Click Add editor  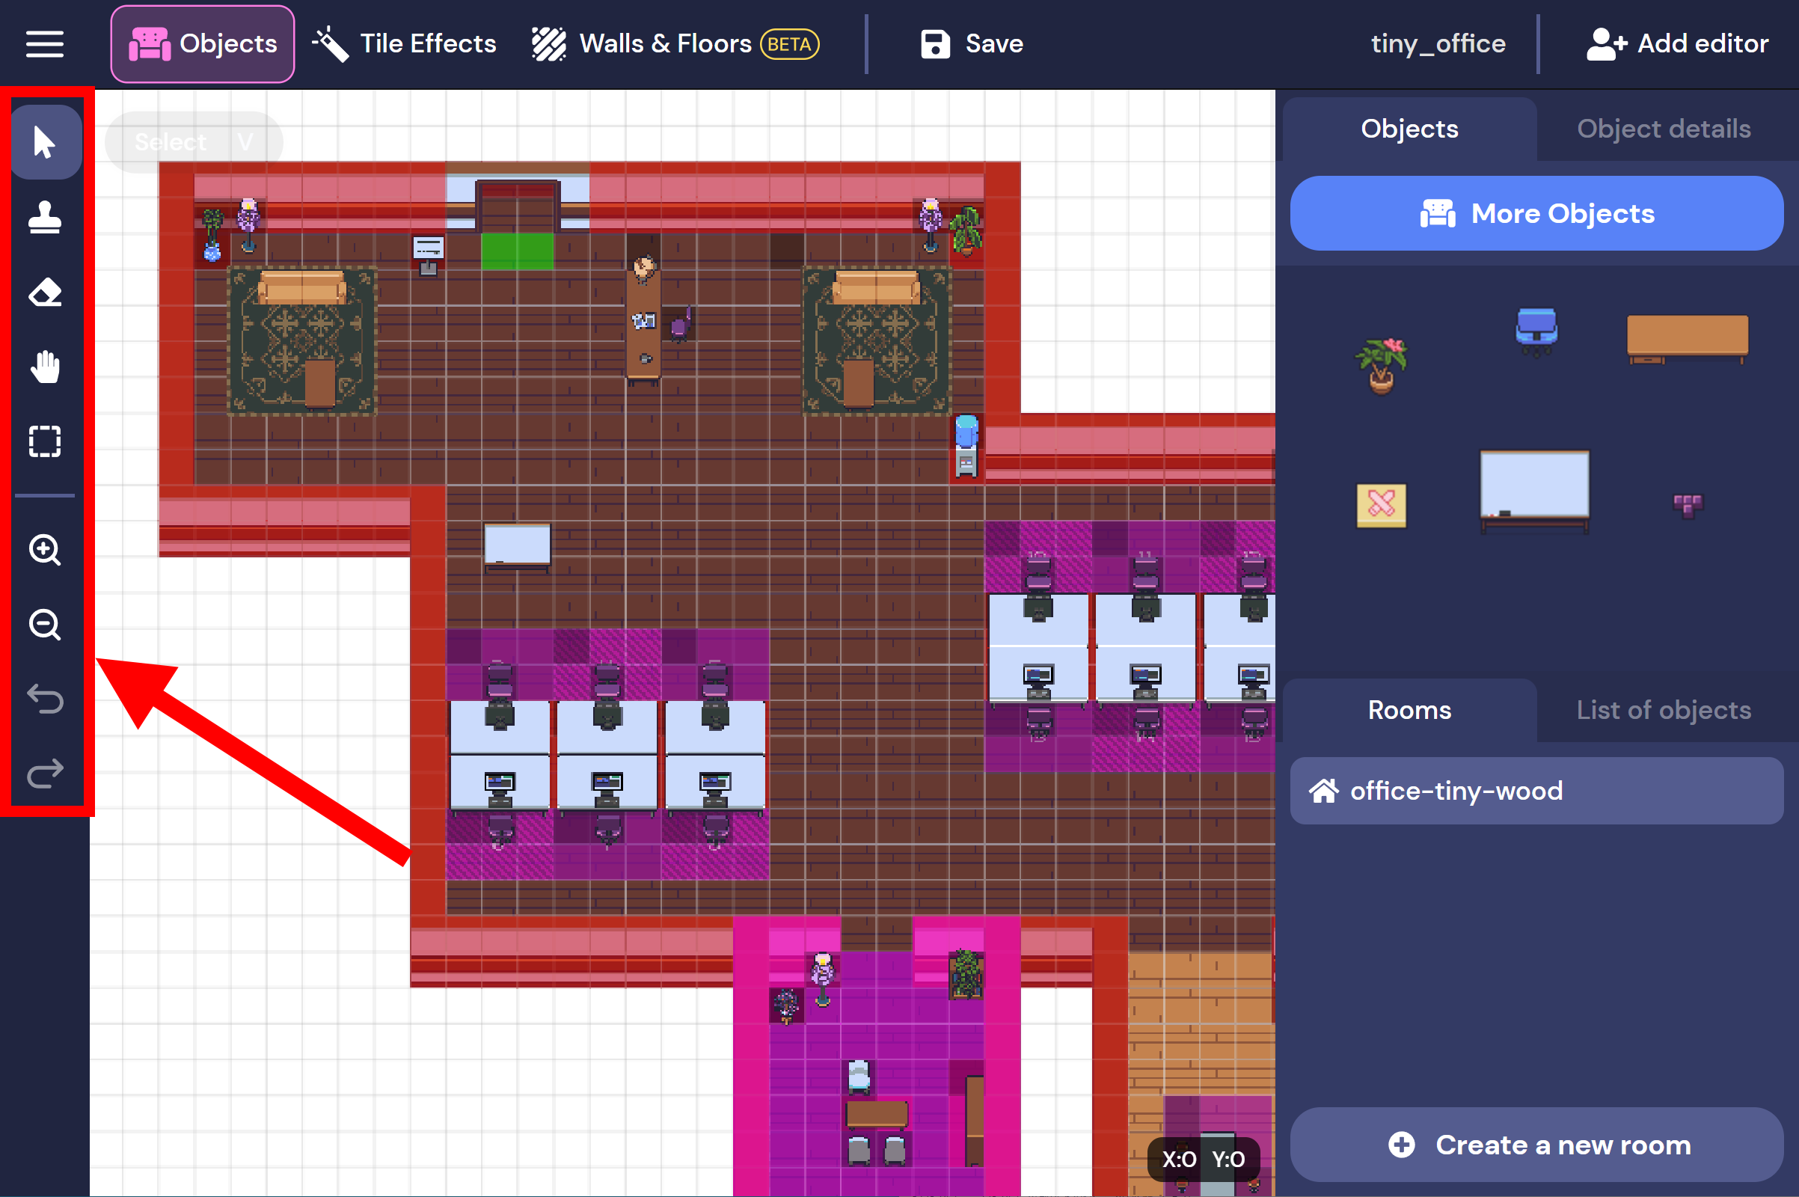[x=1677, y=43]
